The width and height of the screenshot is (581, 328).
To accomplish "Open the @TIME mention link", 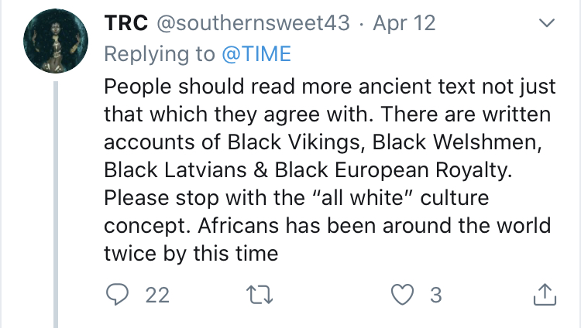I will tap(256, 53).
